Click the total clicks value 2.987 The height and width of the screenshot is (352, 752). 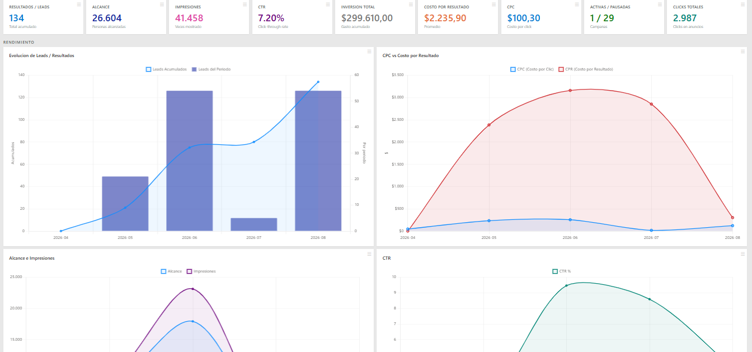pos(685,18)
